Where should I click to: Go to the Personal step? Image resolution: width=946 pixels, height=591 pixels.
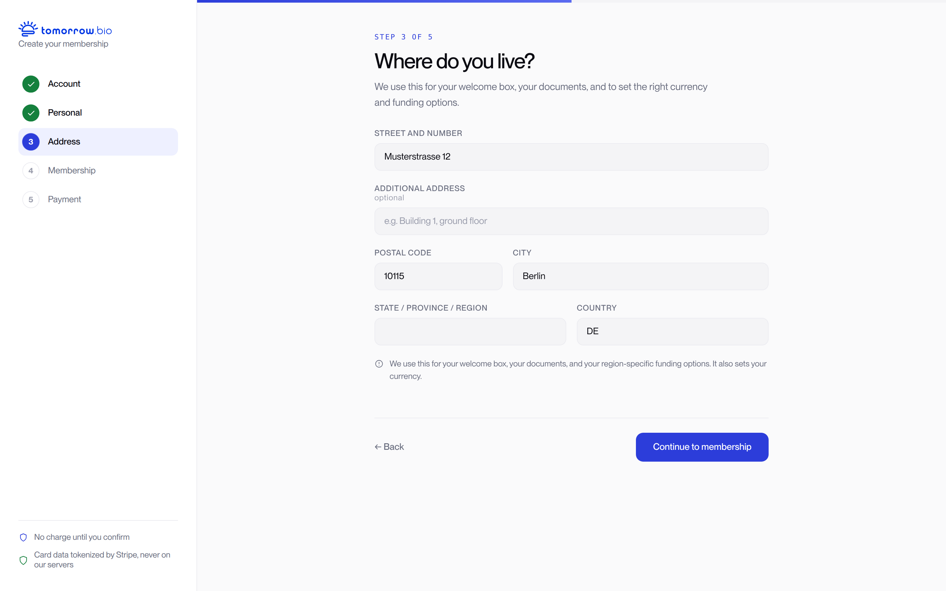[98, 113]
